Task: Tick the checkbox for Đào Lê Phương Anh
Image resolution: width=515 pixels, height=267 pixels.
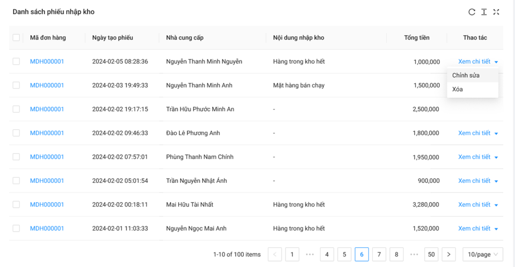Action: (16, 133)
